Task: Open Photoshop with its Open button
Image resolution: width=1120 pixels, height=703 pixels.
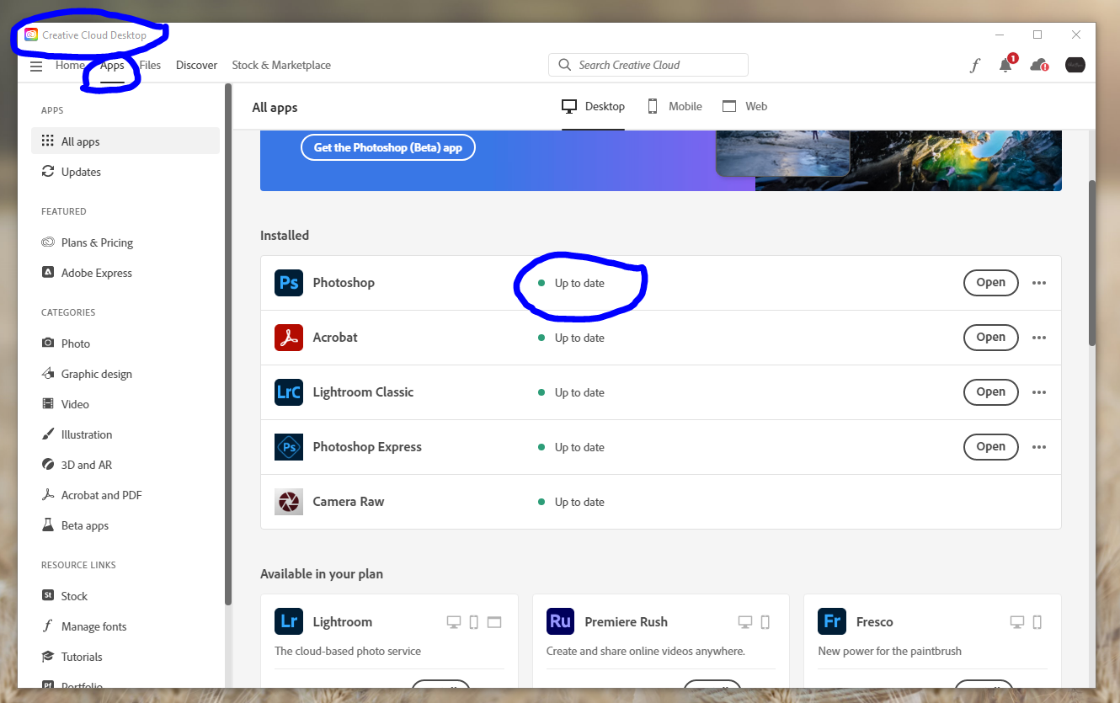Action: pyautogui.click(x=990, y=283)
